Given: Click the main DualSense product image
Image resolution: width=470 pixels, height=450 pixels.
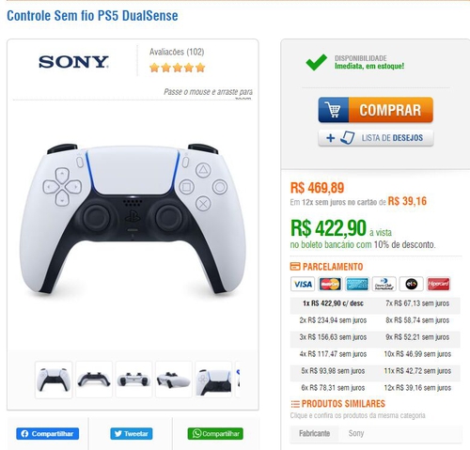Looking at the screenshot, I should (x=133, y=219).
